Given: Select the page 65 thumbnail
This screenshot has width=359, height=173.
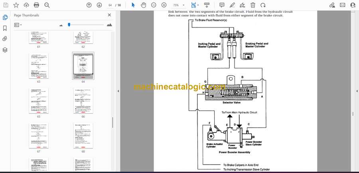Looking at the screenshot, I should click(39, 101).
